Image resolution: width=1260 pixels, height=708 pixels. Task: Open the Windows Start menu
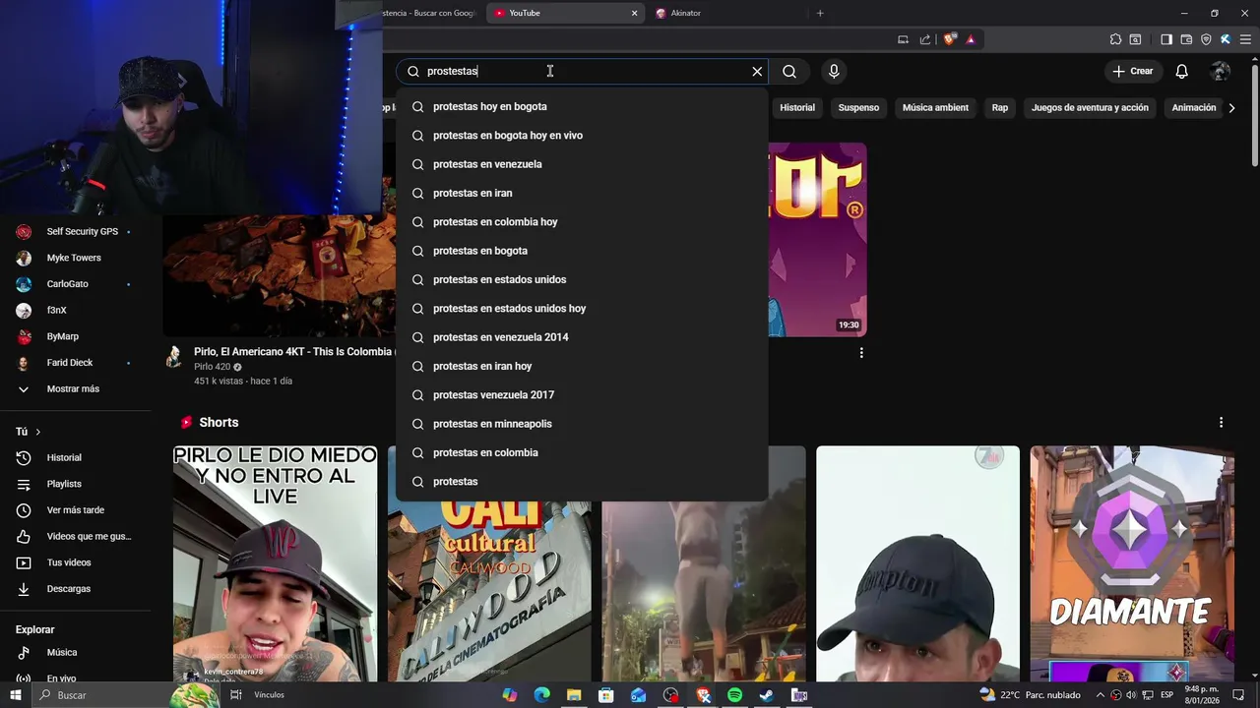click(16, 695)
